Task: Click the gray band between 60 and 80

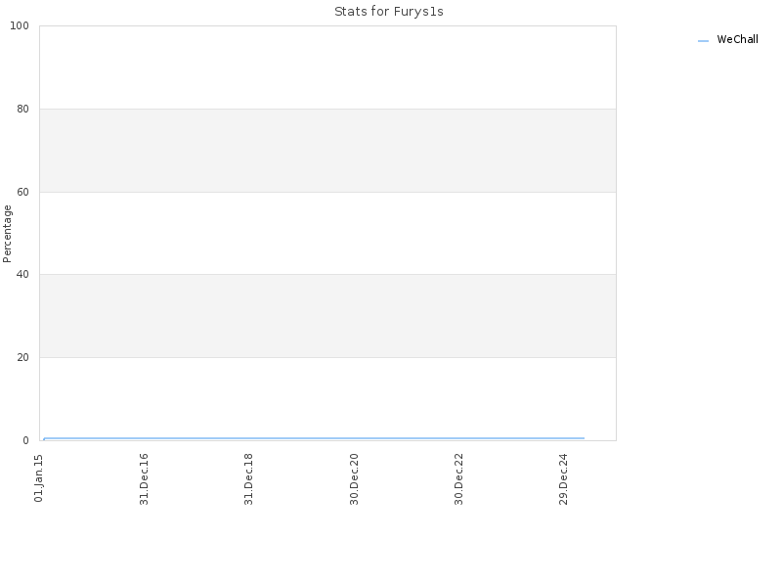Action: (x=327, y=151)
